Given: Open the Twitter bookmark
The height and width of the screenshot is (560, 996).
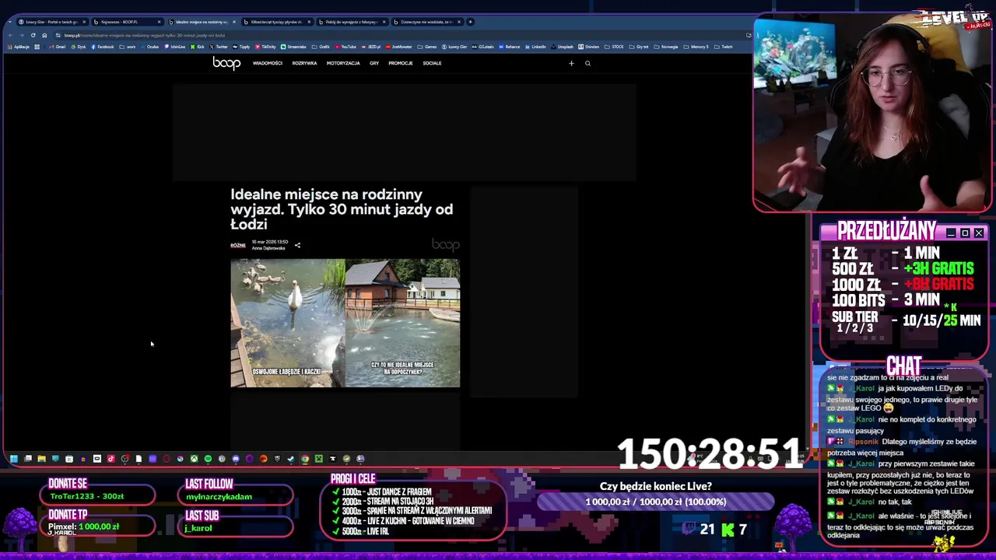Looking at the screenshot, I should pyautogui.click(x=219, y=47).
